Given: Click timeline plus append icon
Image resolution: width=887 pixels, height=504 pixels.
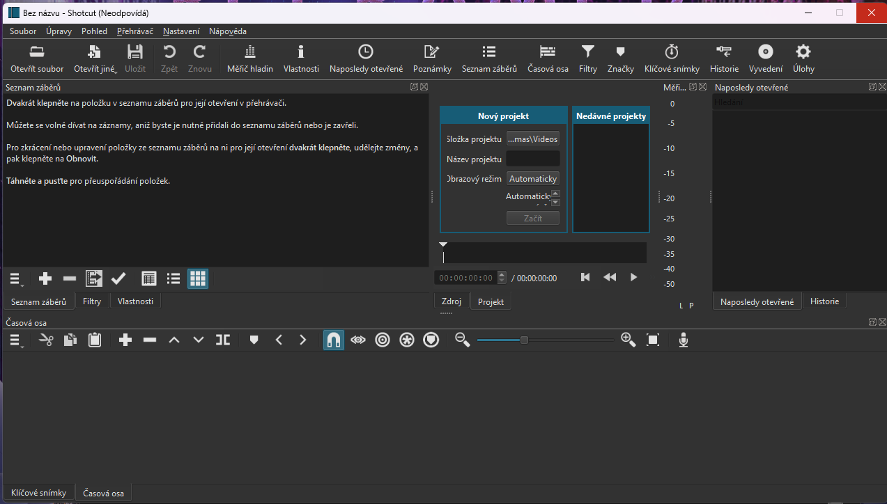Looking at the screenshot, I should [x=125, y=340].
